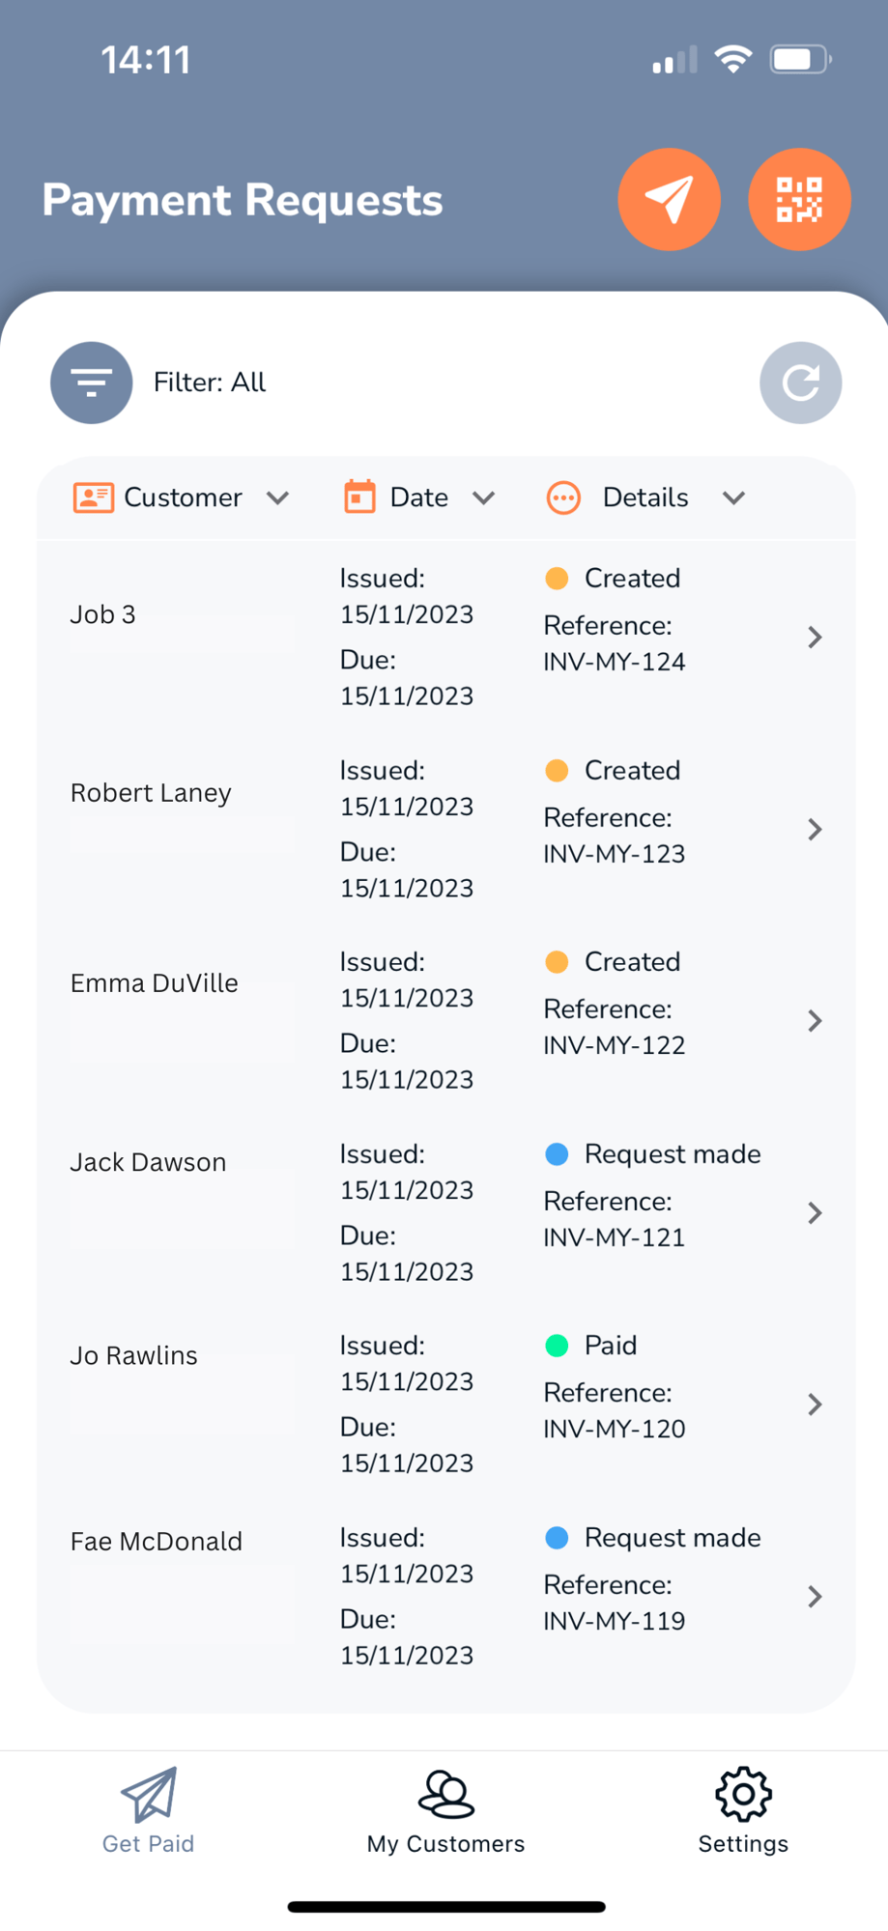This screenshot has height=1931, width=888.
Task: Click the Filter: All label
Action: click(x=210, y=383)
